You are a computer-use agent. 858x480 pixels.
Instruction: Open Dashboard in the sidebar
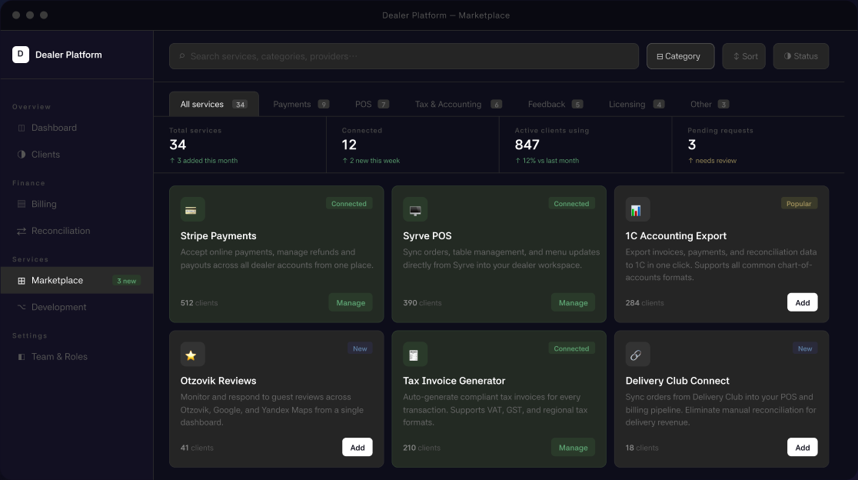pyautogui.click(x=77, y=128)
